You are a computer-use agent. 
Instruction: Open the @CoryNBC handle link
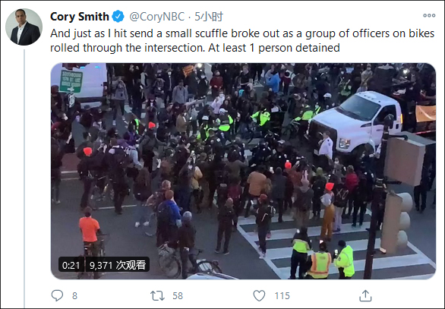pyautogui.click(x=157, y=17)
